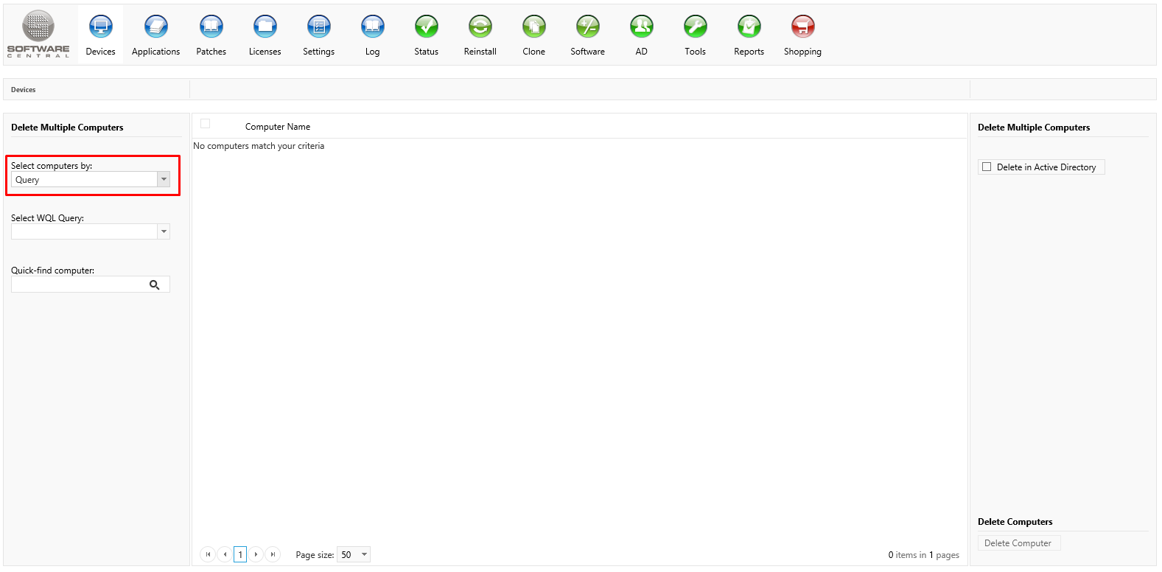Enable Delete in Active Directory checkbox
The image size is (1162, 572).
987,167
